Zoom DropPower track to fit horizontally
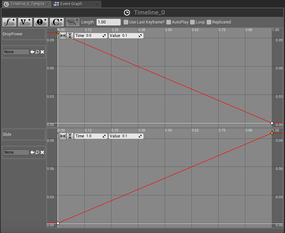The image size is (285, 233). pyautogui.click(x=63, y=36)
